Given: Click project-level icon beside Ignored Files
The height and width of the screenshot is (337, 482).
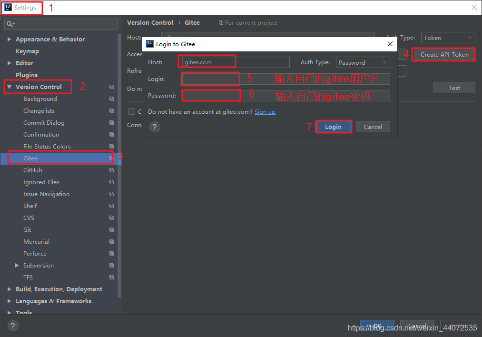Looking at the screenshot, I should coord(112,182).
